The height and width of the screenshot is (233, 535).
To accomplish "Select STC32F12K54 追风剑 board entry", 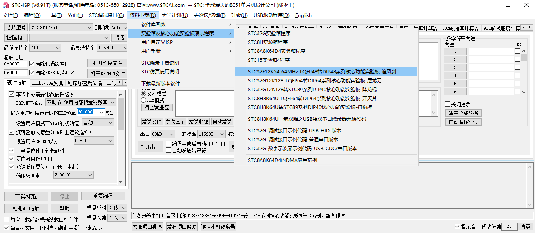I will [326, 72].
